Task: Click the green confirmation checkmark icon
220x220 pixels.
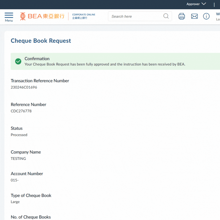Action: [x=18, y=61]
